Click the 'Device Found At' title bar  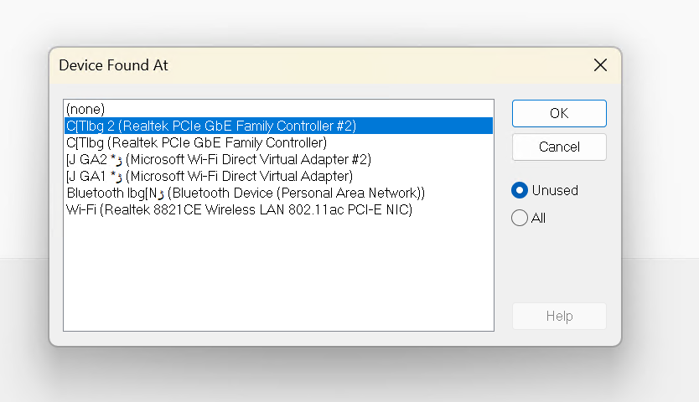(293, 65)
